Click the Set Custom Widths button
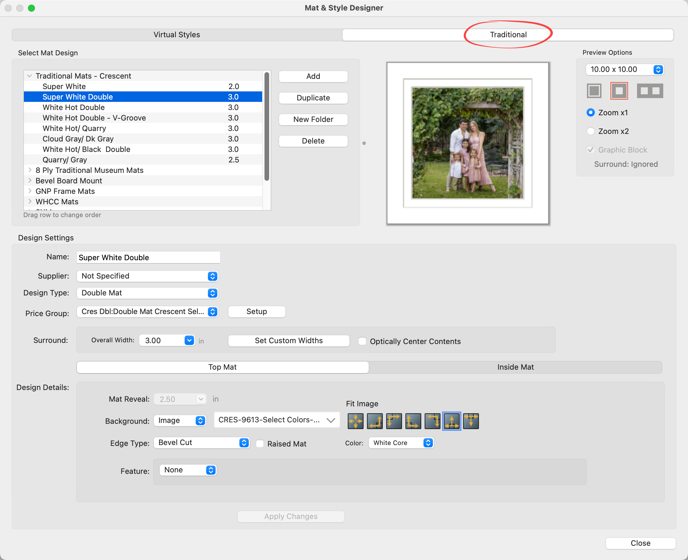 [x=289, y=341]
